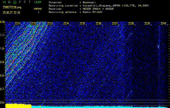Click the meteor count value 1
This screenshot has width=170, height=108.
[39, 13]
